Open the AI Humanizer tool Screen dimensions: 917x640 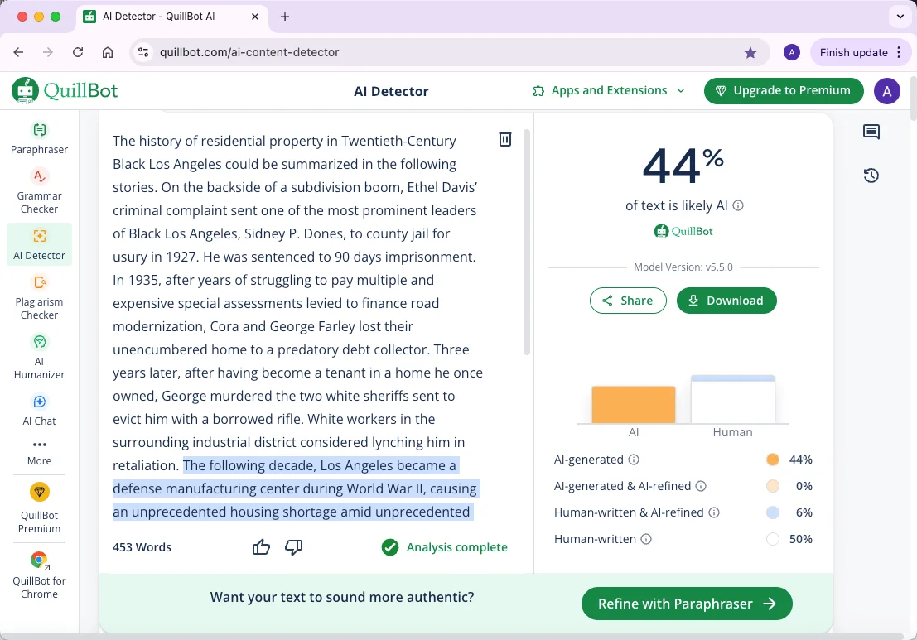click(x=39, y=357)
